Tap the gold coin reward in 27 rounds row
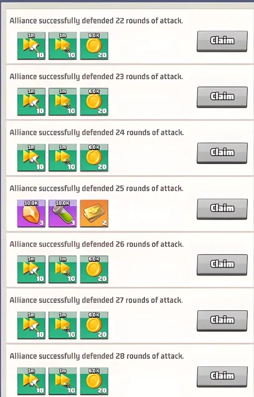Screen dimensions: 254x397 [x=94, y=325]
